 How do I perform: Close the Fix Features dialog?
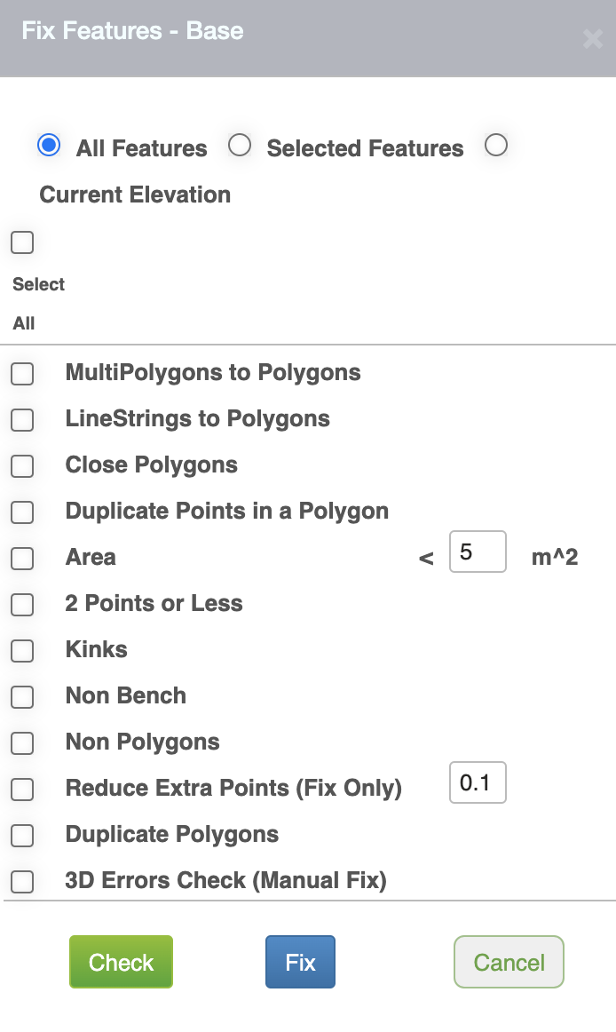click(592, 39)
